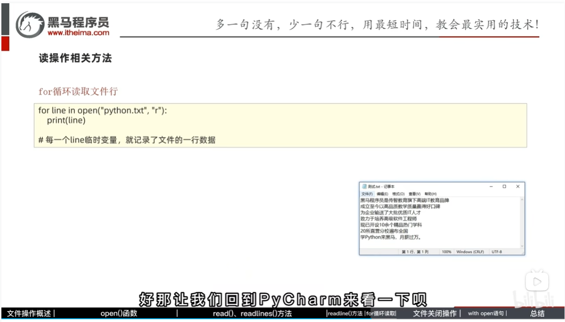Screen dimensions: 565x322
Task: Jump to 文件关闭操作 chapter marker
Action: (435, 314)
